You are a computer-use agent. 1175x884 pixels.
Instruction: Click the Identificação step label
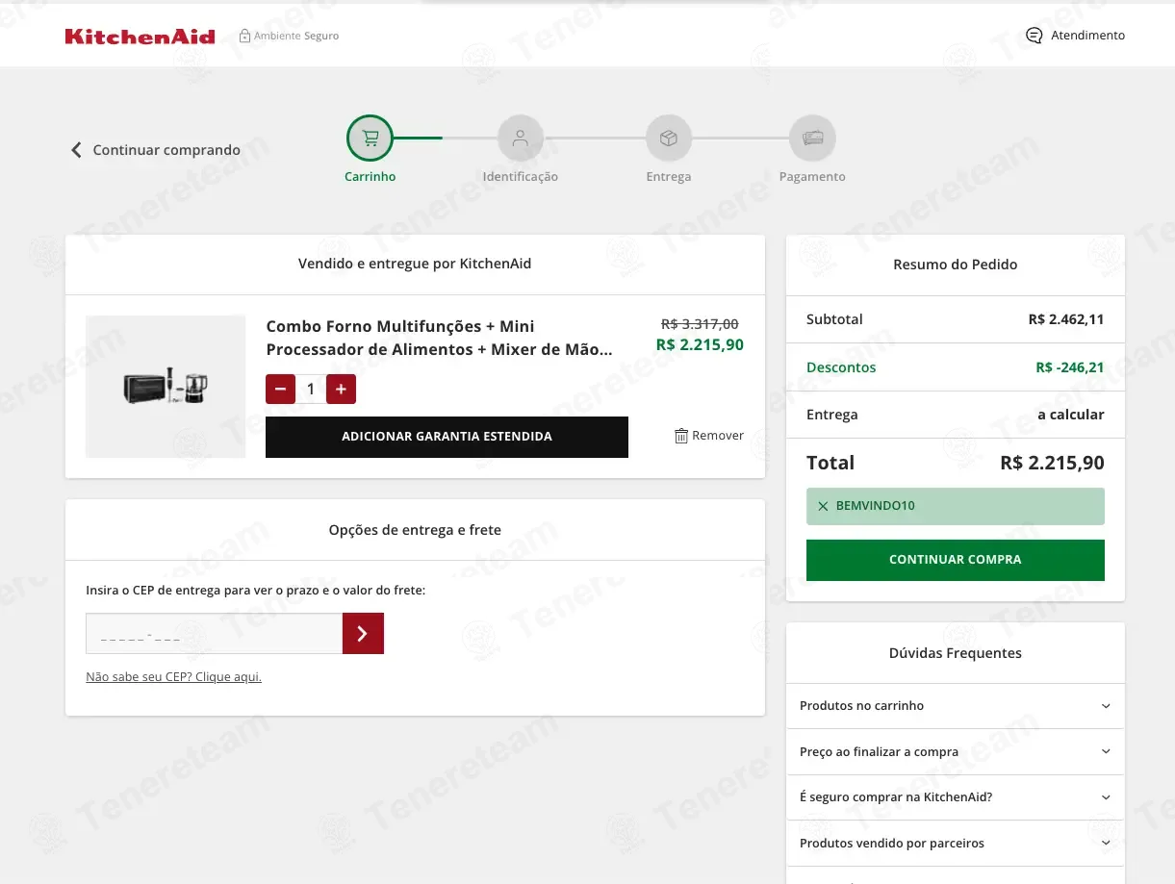tap(521, 177)
